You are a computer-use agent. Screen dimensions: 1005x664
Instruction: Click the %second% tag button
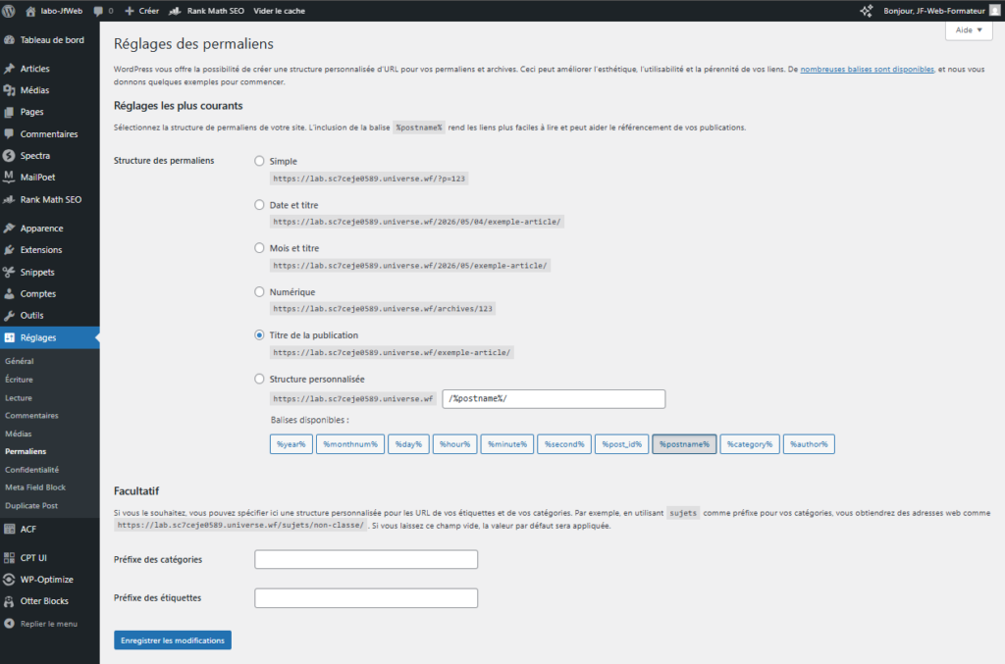(x=564, y=444)
